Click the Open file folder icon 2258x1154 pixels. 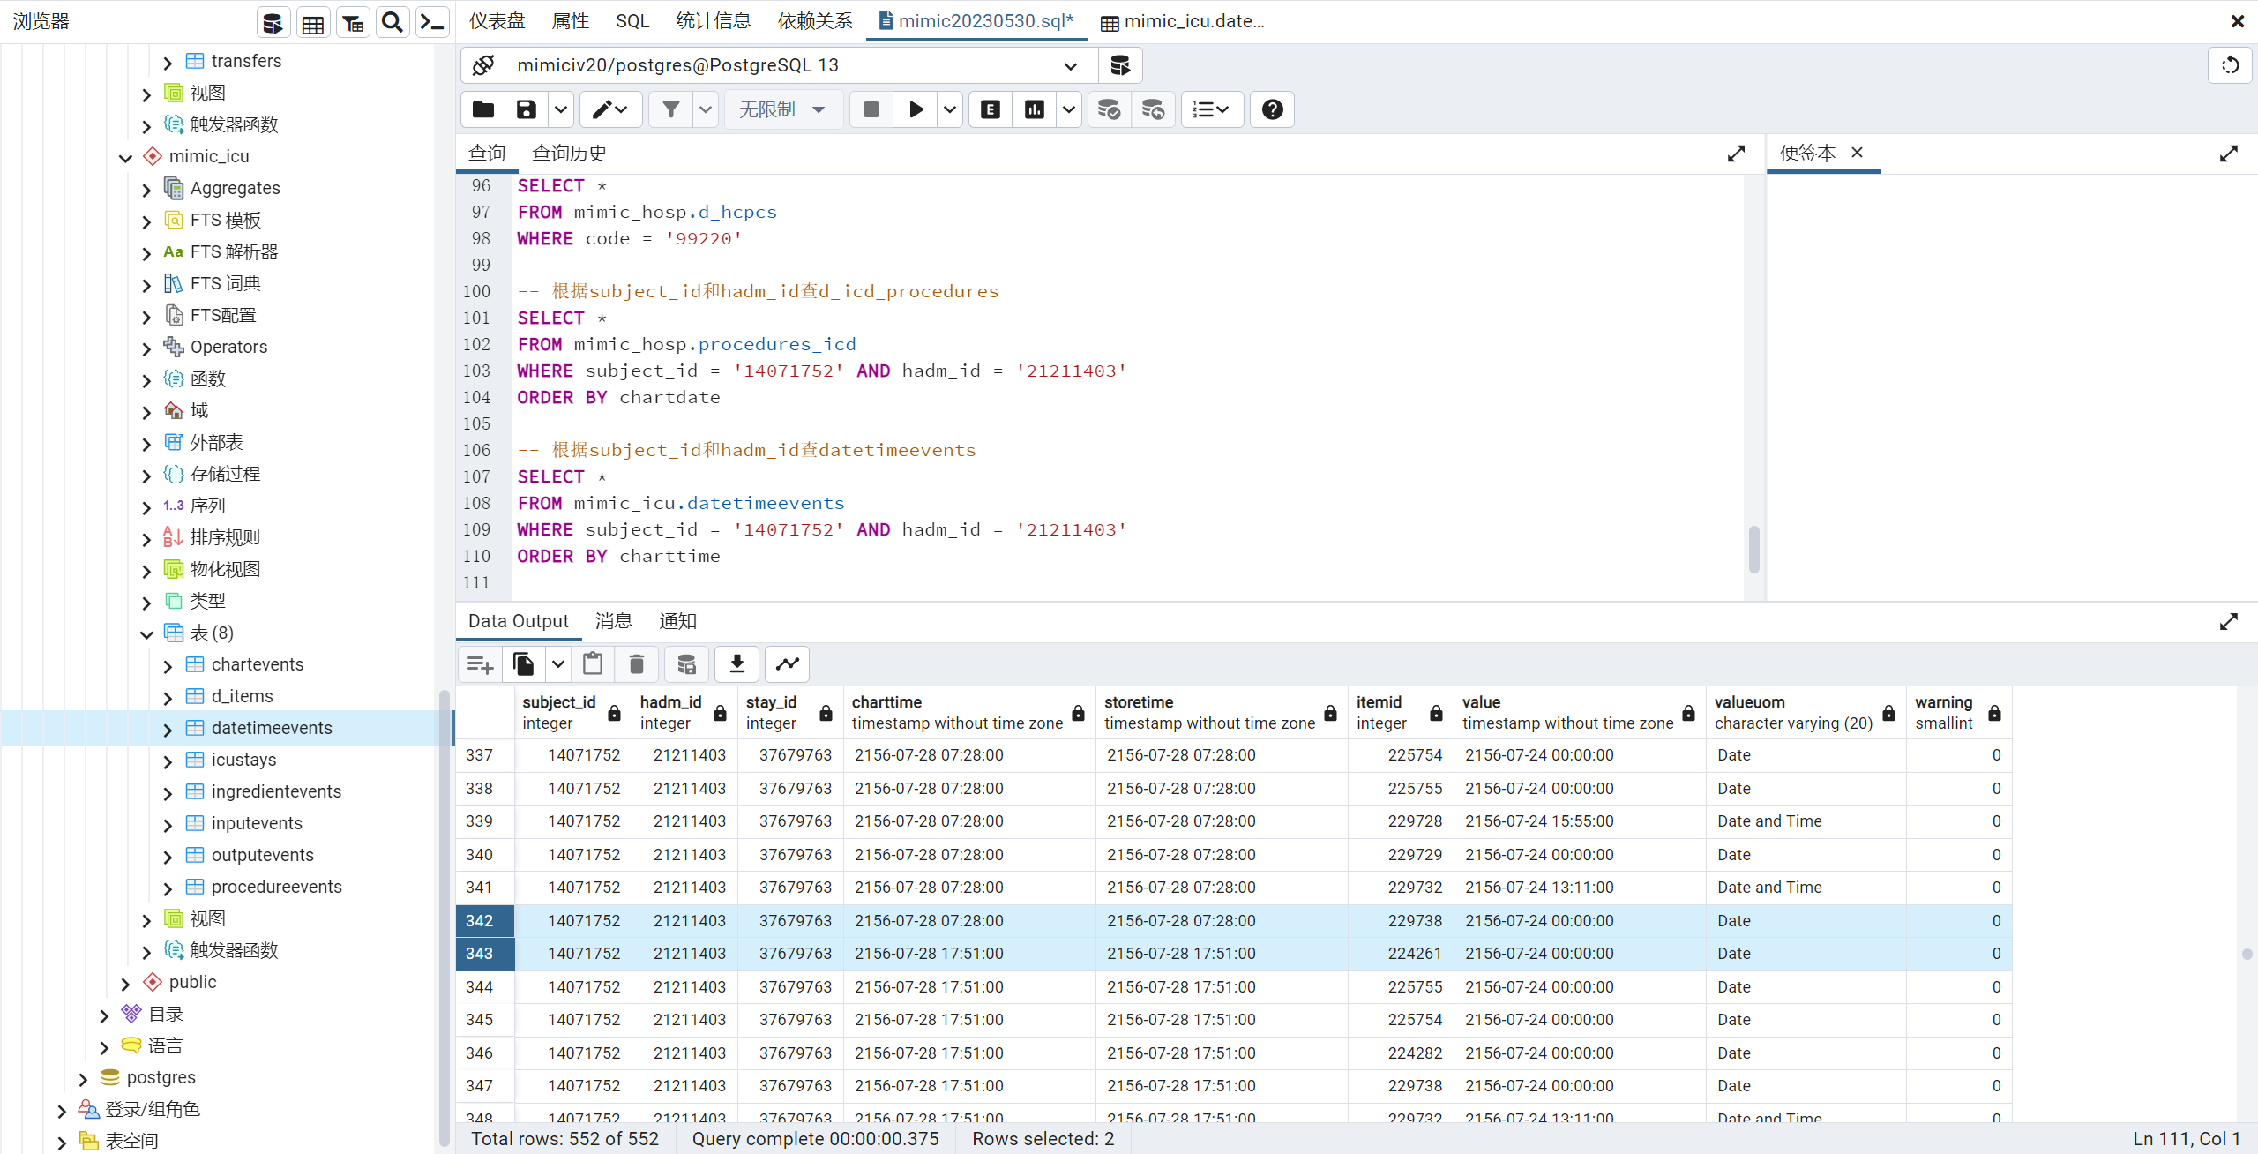pyautogui.click(x=482, y=109)
